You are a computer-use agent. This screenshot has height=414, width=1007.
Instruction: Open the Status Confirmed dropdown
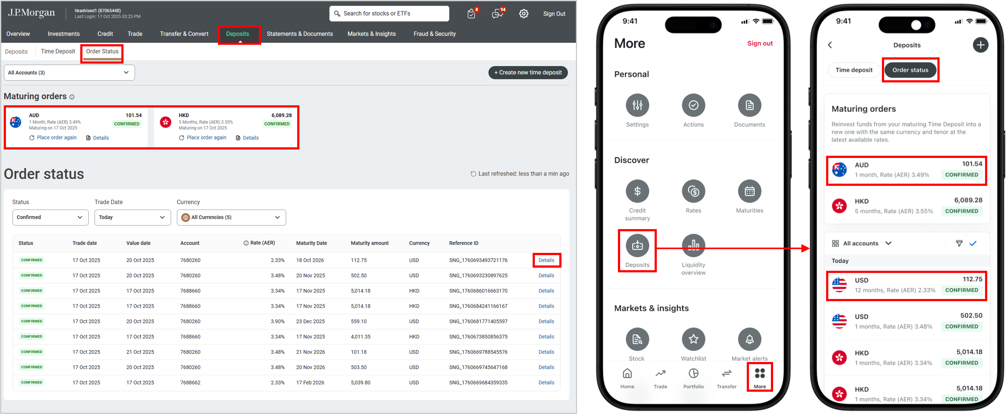coord(50,217)
